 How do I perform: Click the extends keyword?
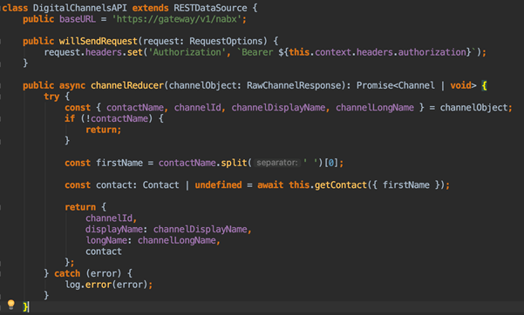coord(150,8)
